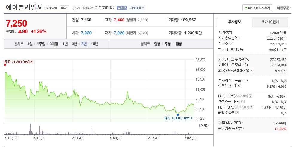The width and height of the screenshot is (294, 147).
Task: Show the 주봉 candle chart
Action: tap(168, 44)
